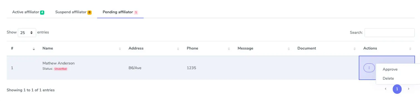The height and width of the screenshot is (101, 420).
Task: Sort table by Message column arrows
Action: (289, 49)
